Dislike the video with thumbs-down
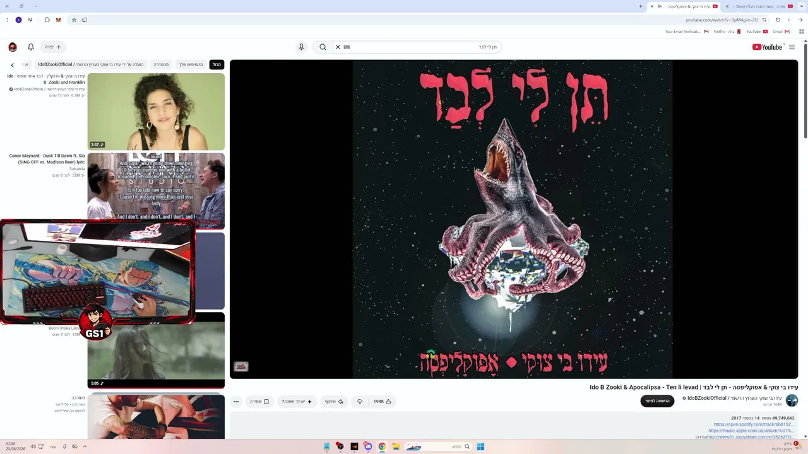The image size is (808, 454). coord(360,401)
